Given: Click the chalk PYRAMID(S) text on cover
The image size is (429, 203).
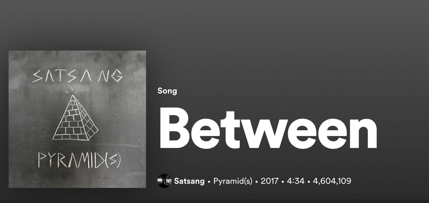Looking at the screenshot, I should pos(79,160).
